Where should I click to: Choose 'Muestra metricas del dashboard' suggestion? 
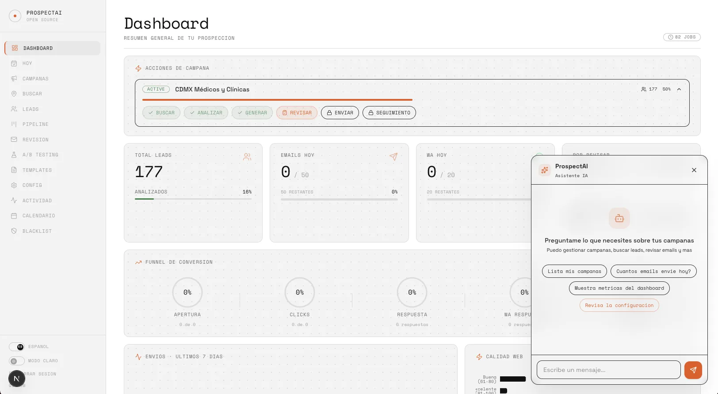tap(619, 288)
